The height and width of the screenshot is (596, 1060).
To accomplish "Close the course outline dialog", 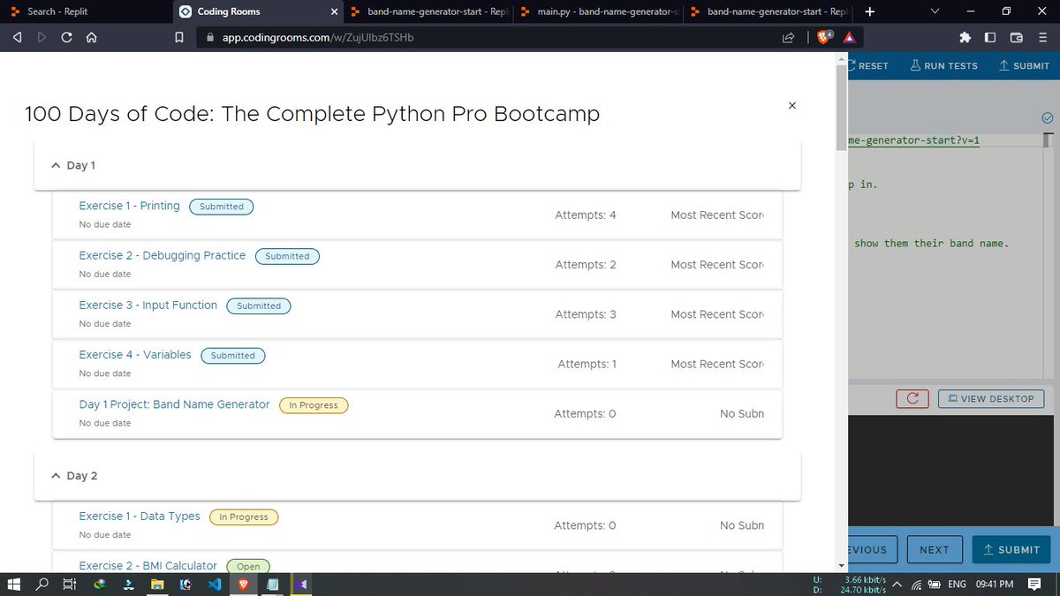I will [791, 105].
